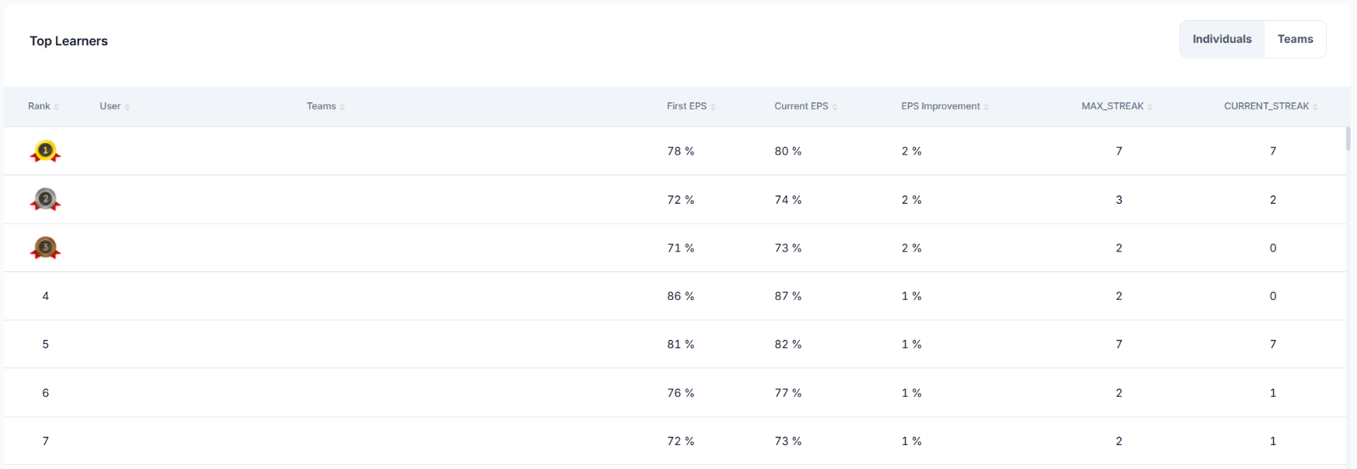The height and width of the screenshot is (469, 1357).
Task: Switch to the Individuals view
Action: coord(1222,39)
